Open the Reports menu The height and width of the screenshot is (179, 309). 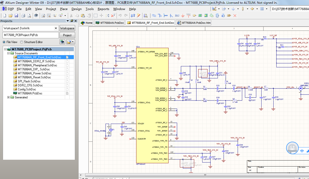(104, 9)
